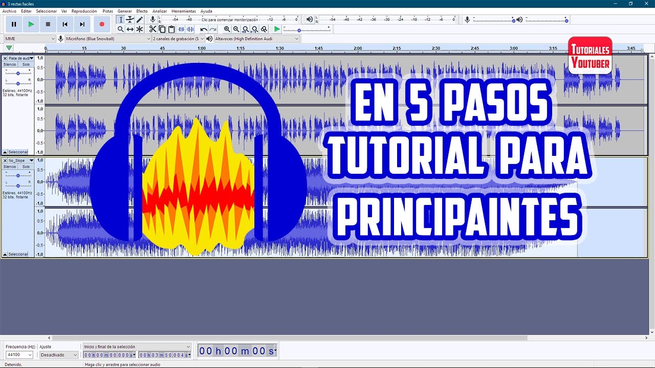Open the Micrófono (Blue Snowball) device dropdown
The height and width of the screenshot is (368, 655).
(108, 38)
